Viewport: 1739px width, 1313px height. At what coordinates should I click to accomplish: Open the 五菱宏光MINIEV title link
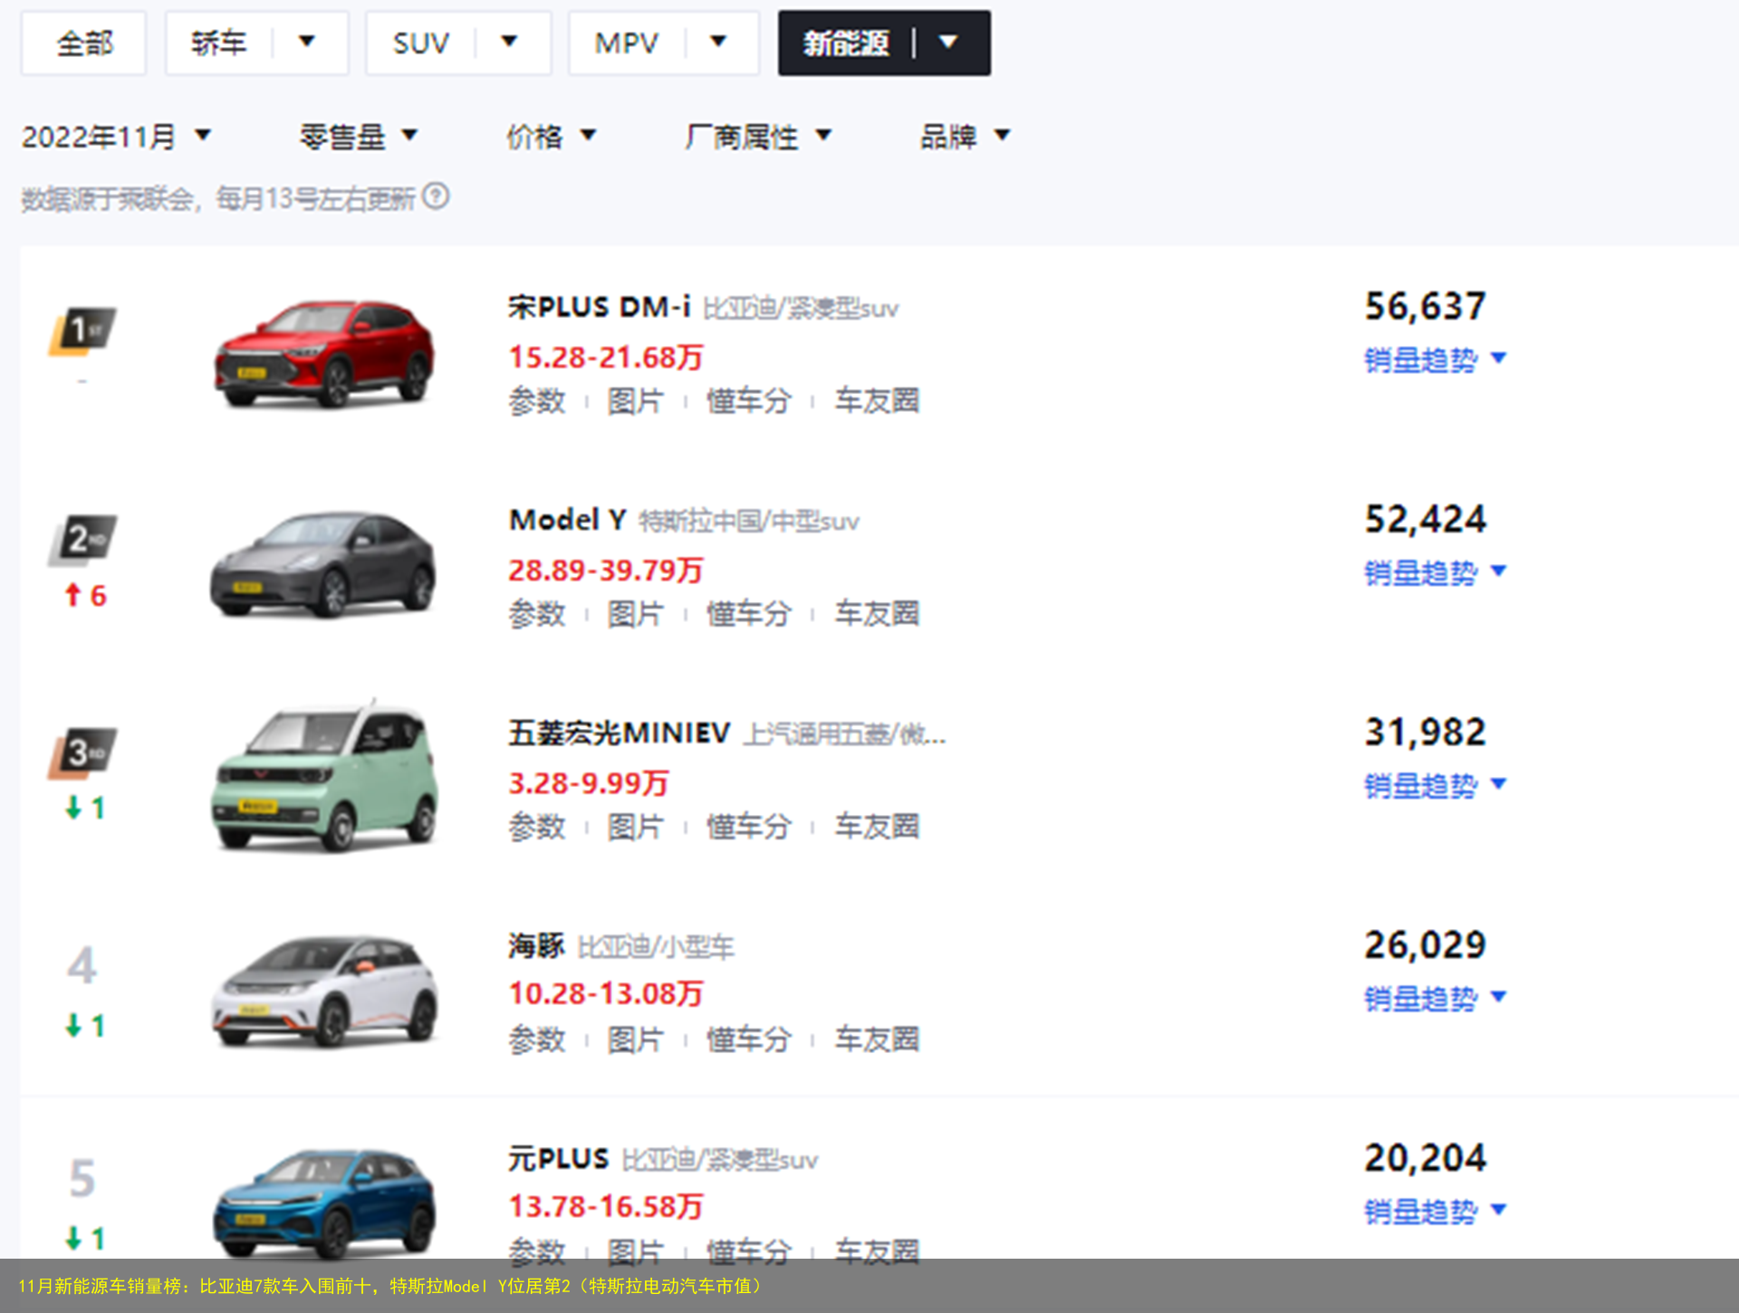point(620,733)
